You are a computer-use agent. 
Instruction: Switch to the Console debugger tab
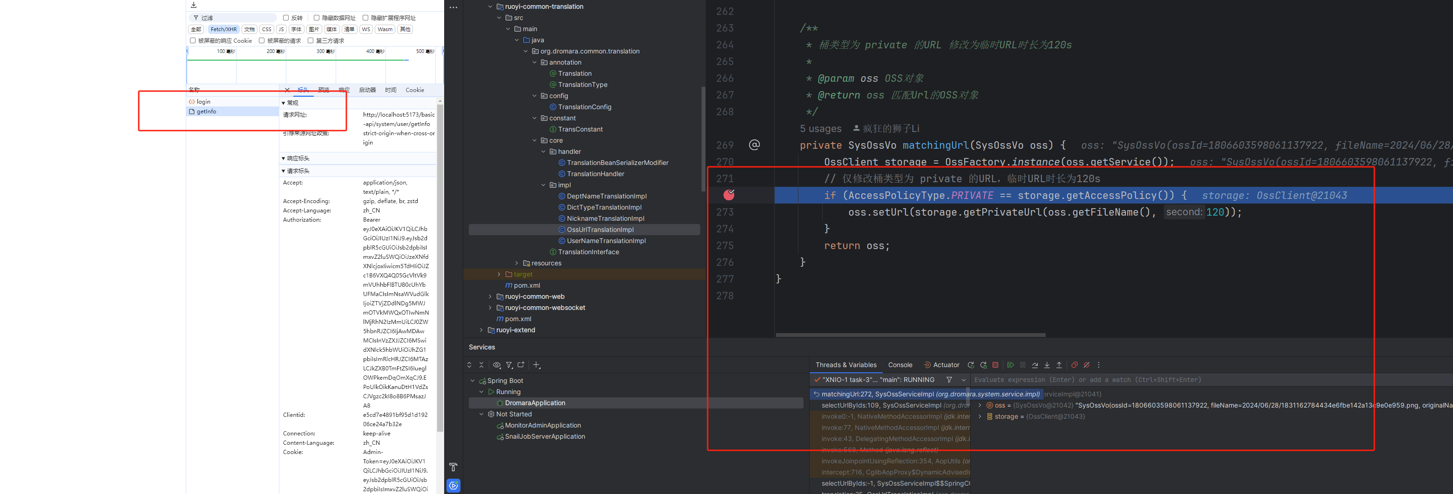(899, 365)
